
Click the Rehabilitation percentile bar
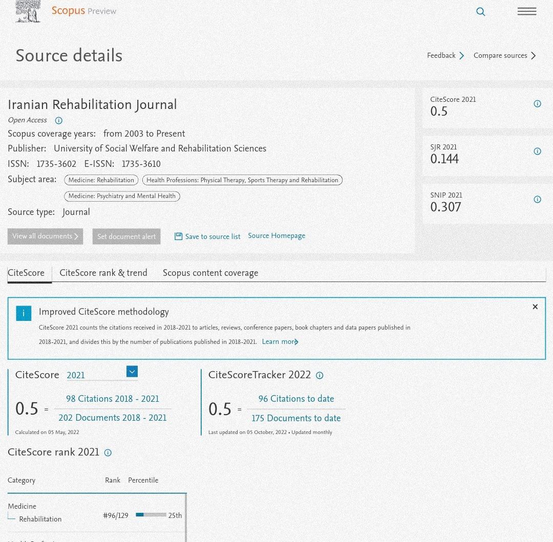pyautogui.click(x=151, y=515)
